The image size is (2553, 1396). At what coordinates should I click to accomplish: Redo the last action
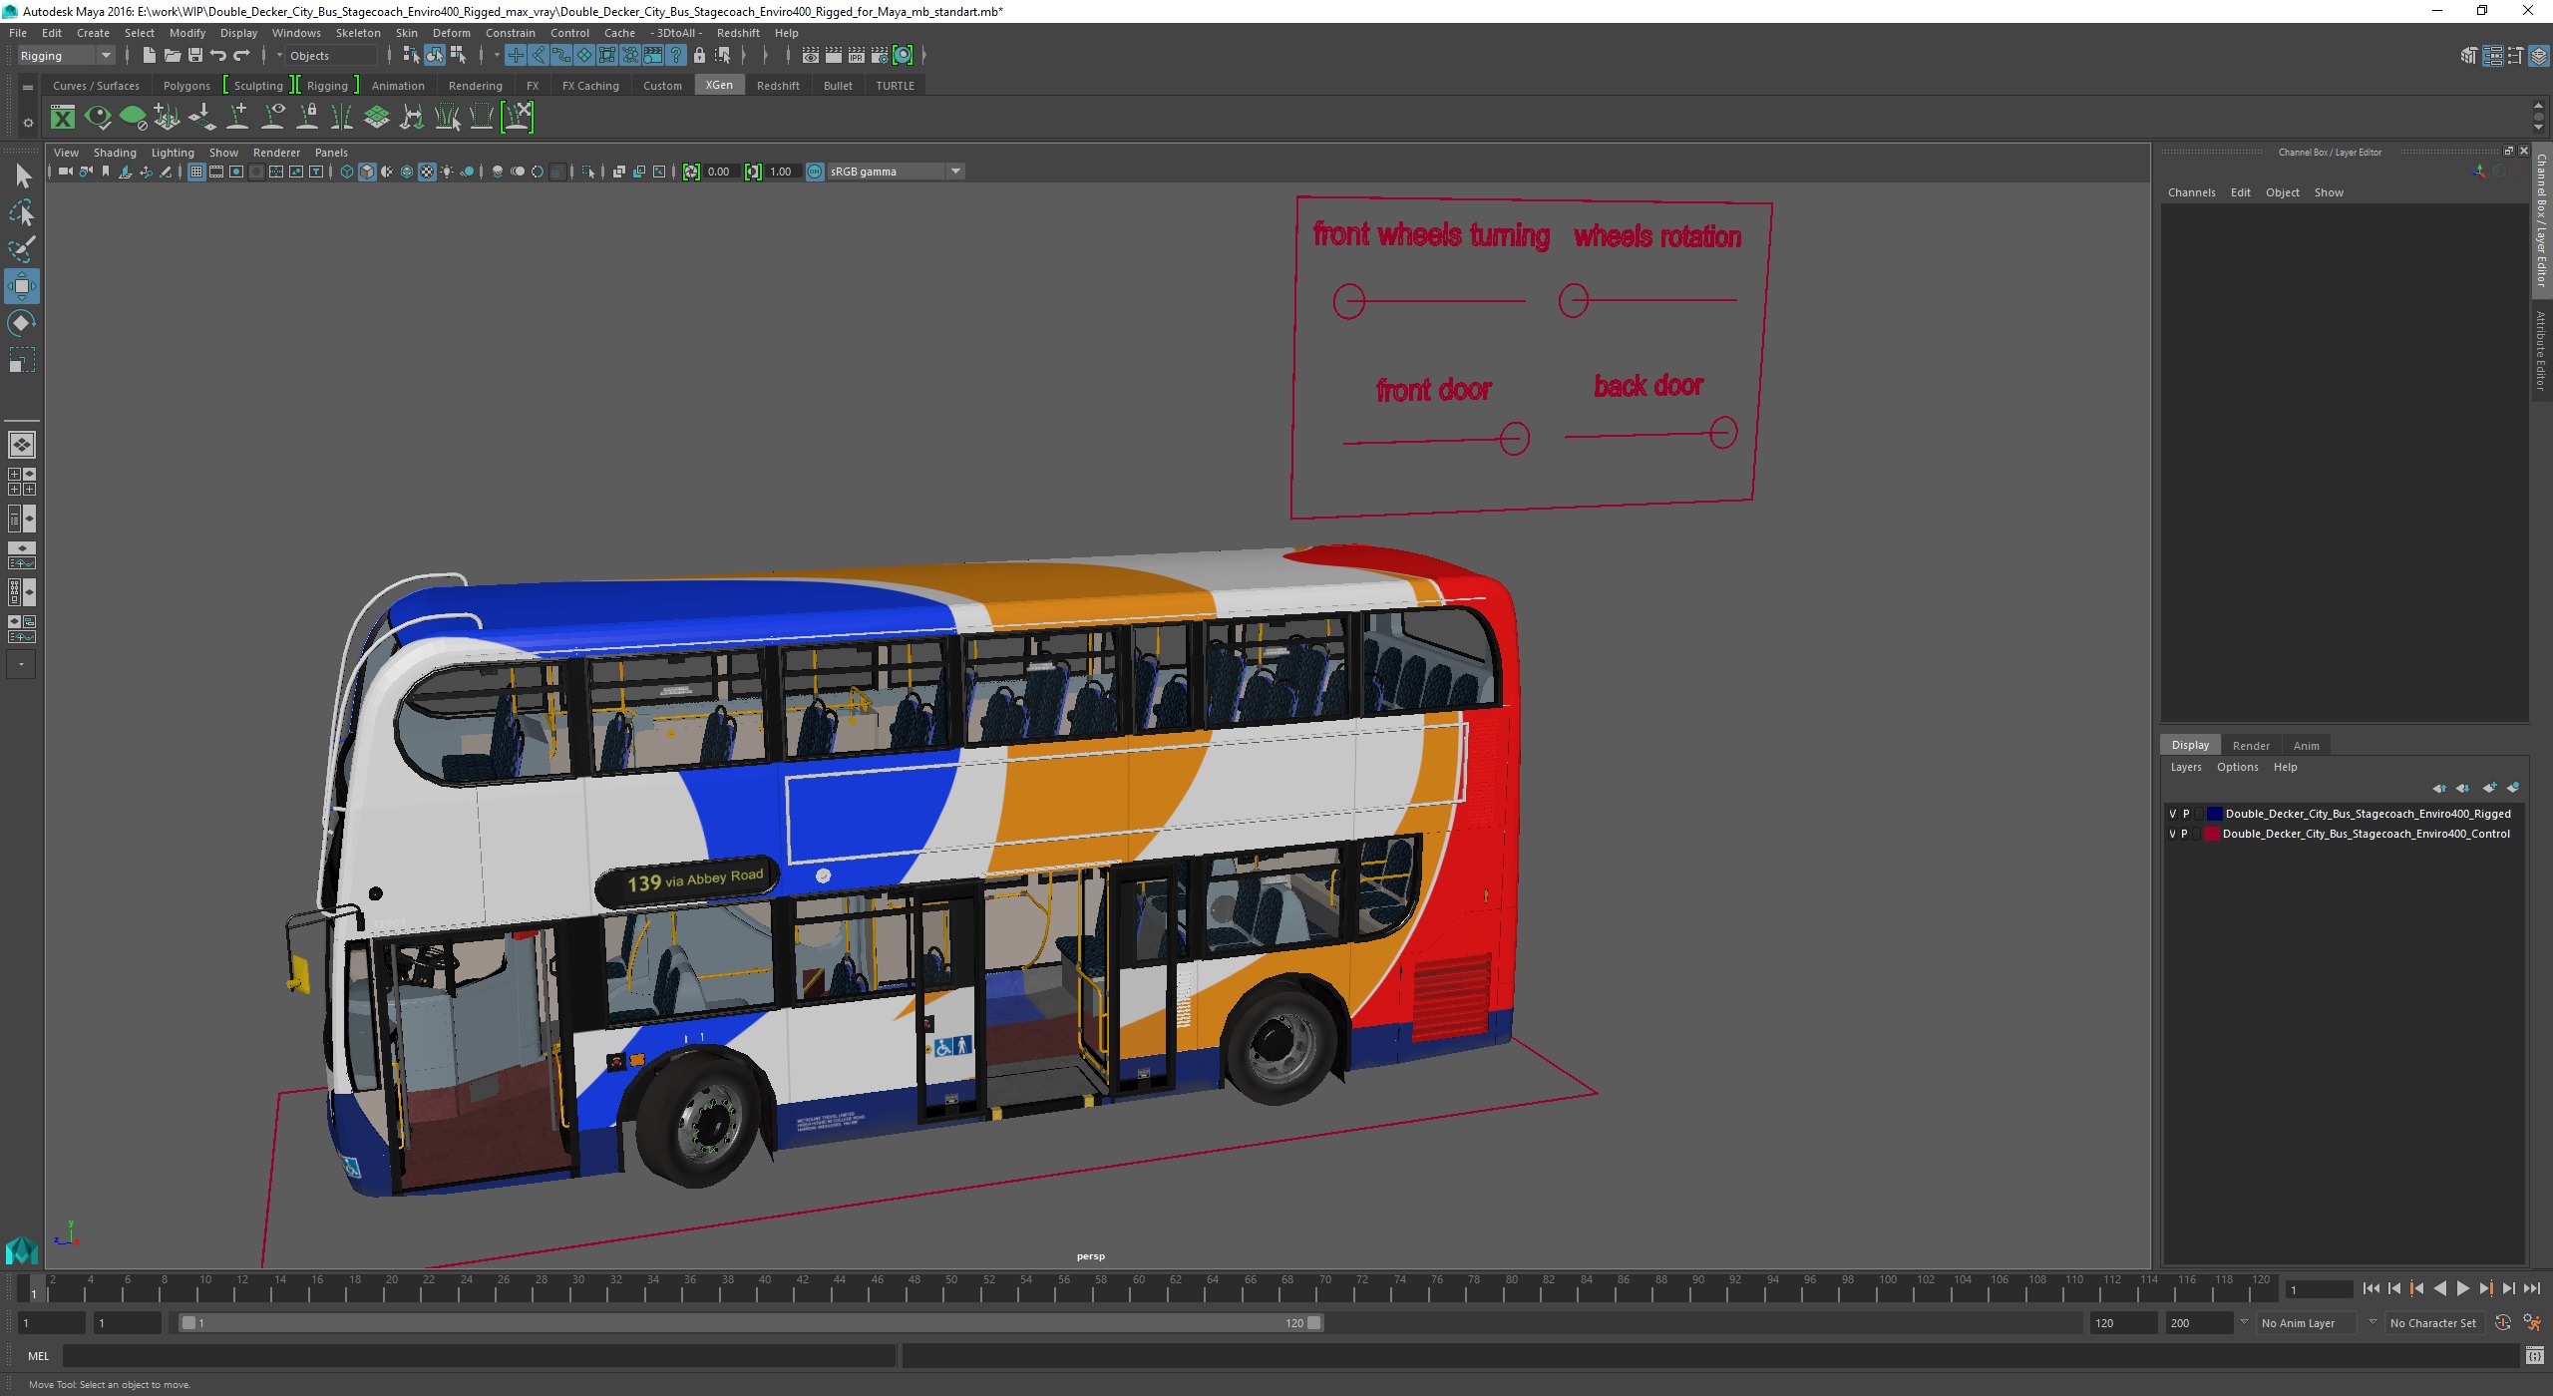tap(241, 56)
